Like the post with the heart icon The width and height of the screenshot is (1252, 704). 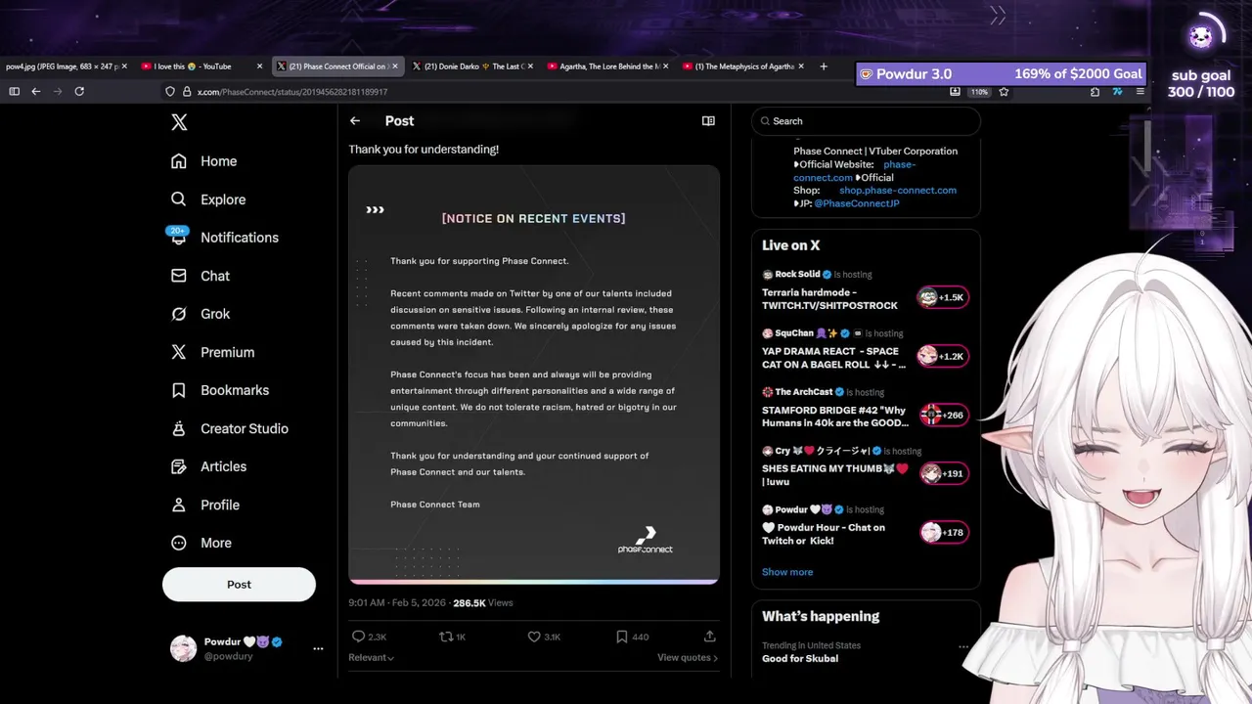pyautogui.click(x=534, y=637)
